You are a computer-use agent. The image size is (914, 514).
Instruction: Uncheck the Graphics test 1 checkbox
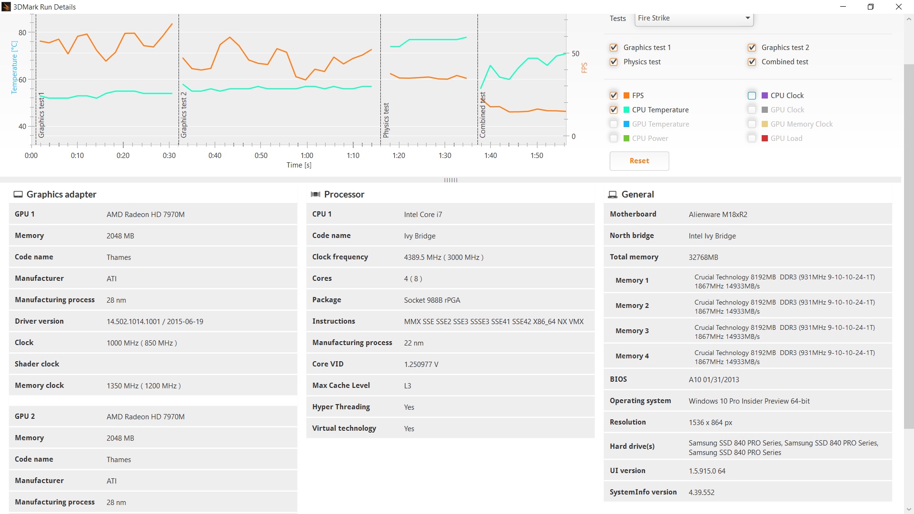click(614, 48)
